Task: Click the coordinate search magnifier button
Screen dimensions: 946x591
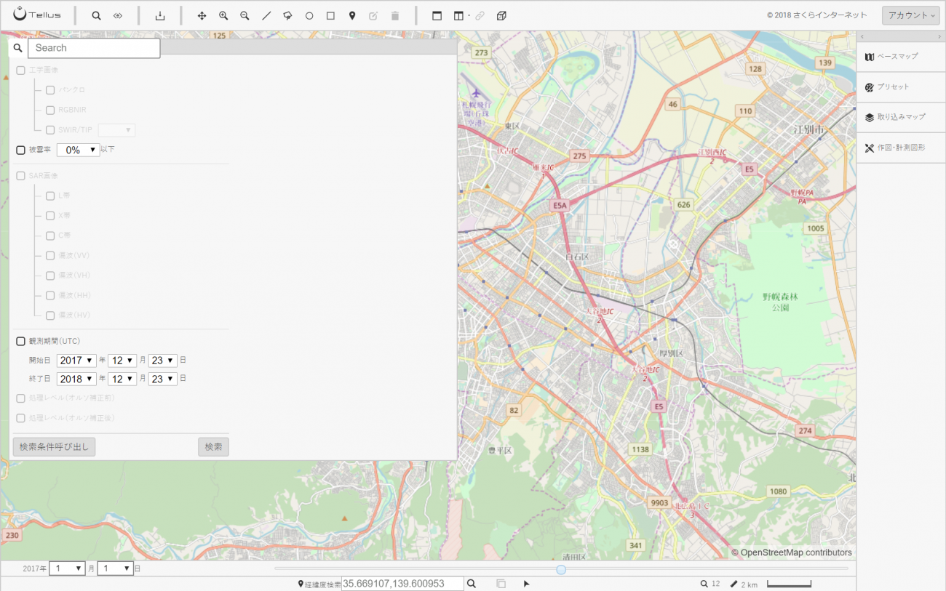Action: (472, 584)
